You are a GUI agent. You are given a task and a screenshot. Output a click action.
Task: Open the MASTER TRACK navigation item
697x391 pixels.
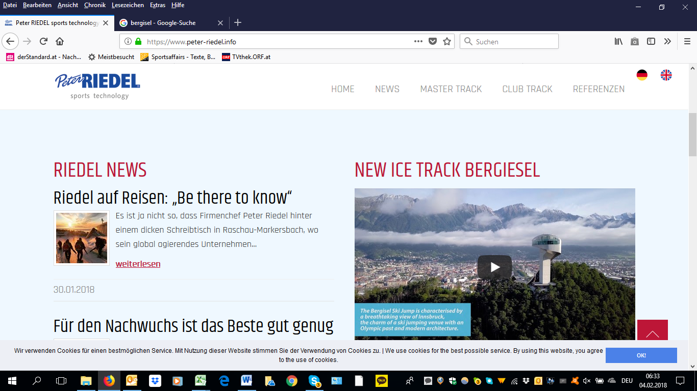coord(451,89)
